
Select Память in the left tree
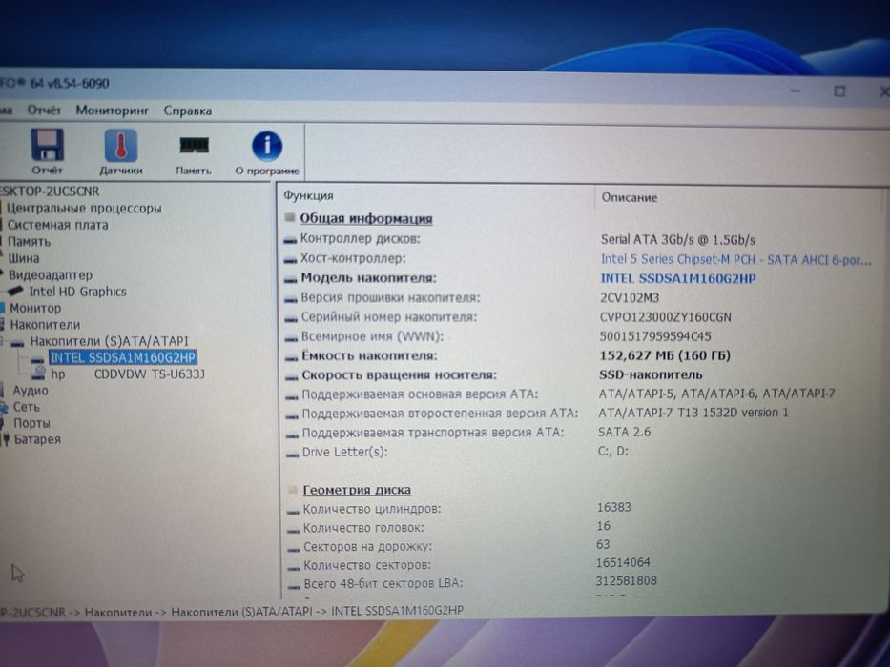point(29,242)
